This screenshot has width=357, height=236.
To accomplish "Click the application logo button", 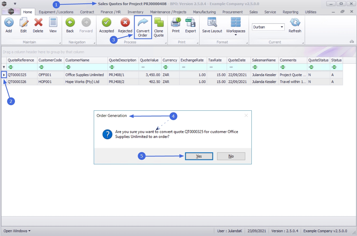I will point(11,11).
